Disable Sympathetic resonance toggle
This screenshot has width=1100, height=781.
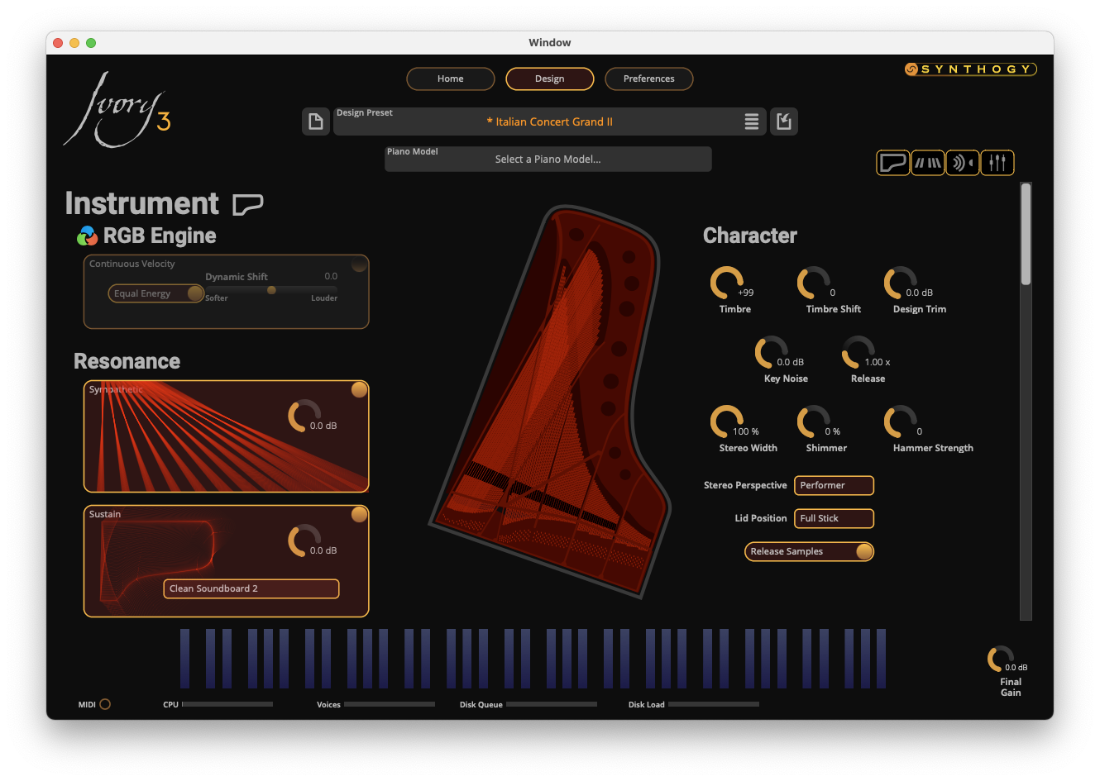tap(359, 390)
